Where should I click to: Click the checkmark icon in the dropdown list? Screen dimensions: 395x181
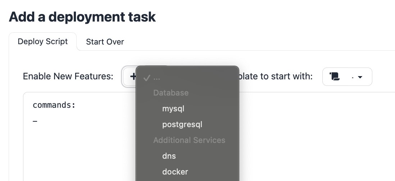coord(146,78)
